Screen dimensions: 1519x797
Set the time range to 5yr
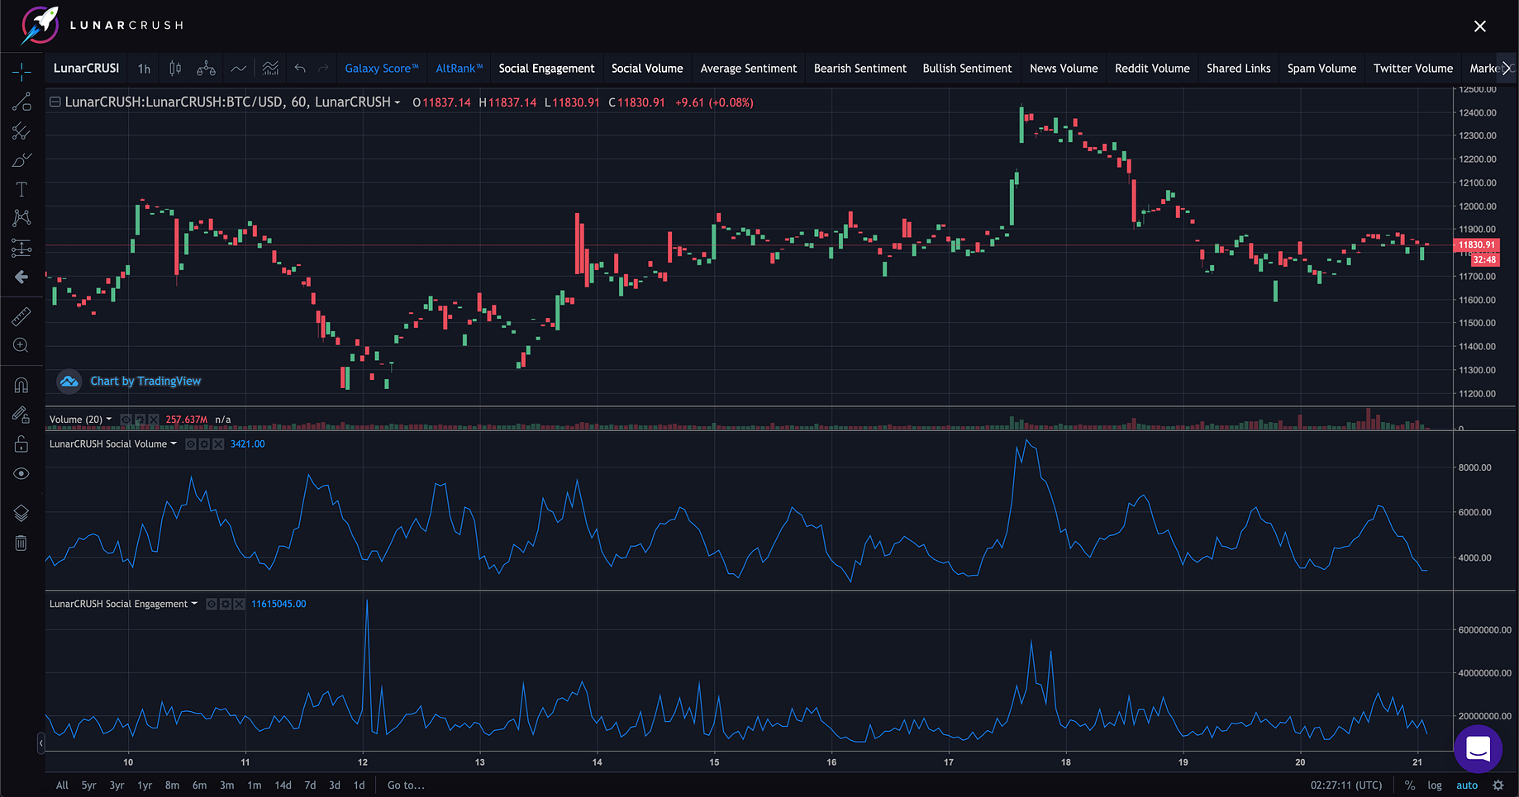88,785
